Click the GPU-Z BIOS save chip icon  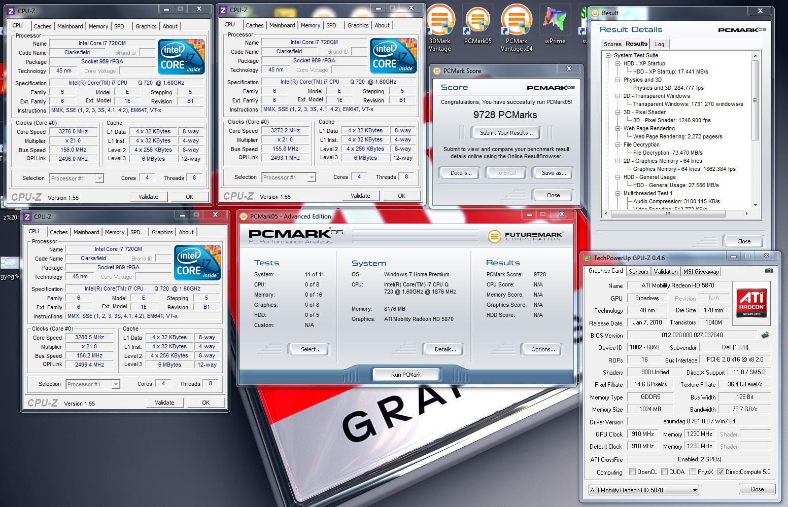(765, 335)
